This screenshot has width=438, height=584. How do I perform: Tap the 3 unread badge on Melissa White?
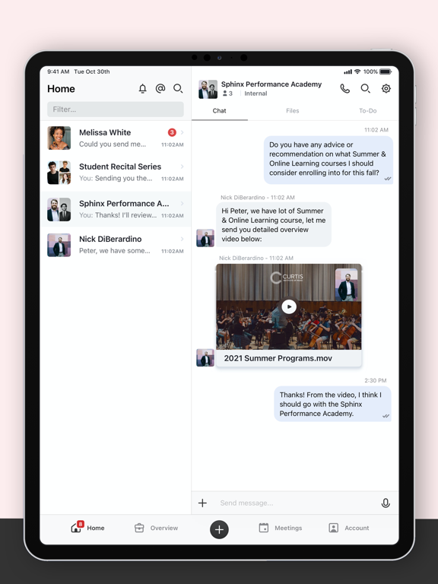click(172, 132)
